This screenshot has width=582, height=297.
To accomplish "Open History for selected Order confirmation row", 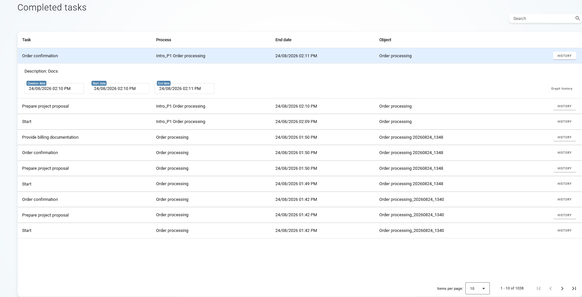I will (x=564, y=56).
